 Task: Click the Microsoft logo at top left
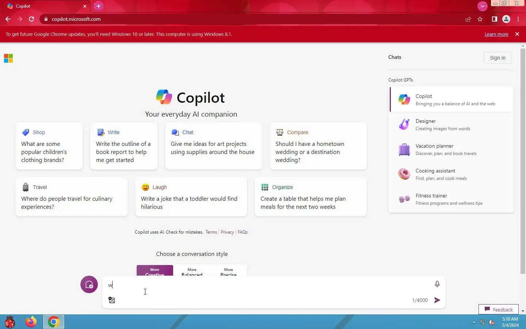coord(8,58)
